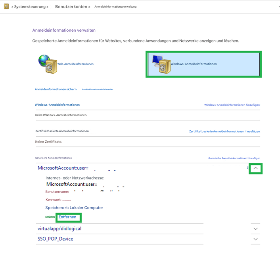Click the Credential Manager icon in the address bar

point(6,6)
